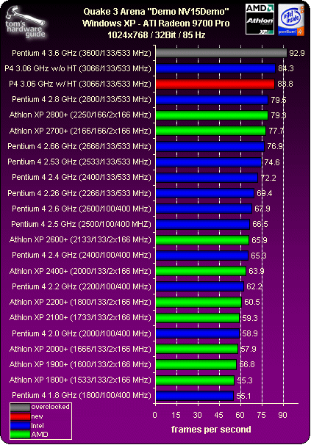The image size is (311, 445).
Task: Click label Pentium 4 2.26 GHz
Action: (x=79, y=193)
